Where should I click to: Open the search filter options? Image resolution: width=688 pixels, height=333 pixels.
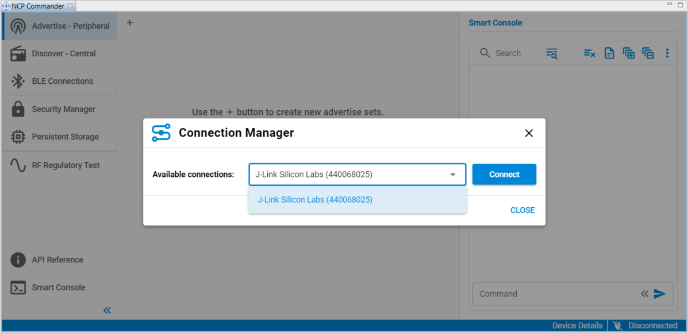(x=552, y=53)
